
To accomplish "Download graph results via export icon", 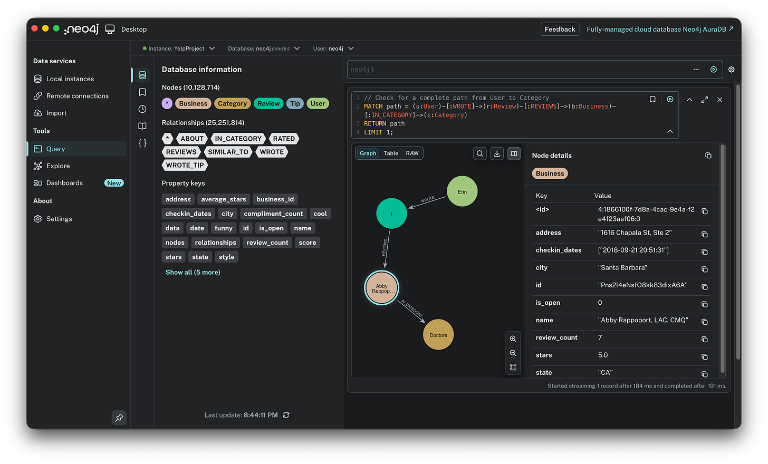I will (496, 153).
